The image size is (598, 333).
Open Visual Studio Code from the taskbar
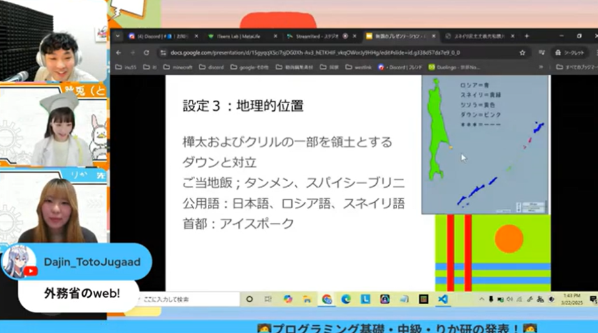click(443, 299)
